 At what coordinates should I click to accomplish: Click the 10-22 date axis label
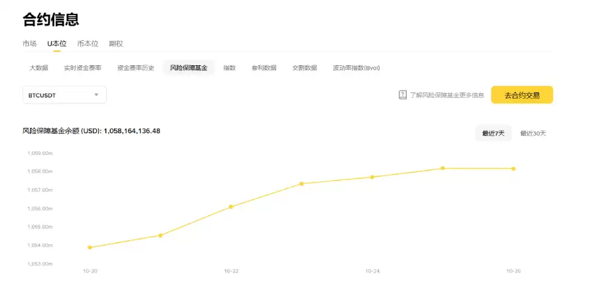(x=231, y=271)
